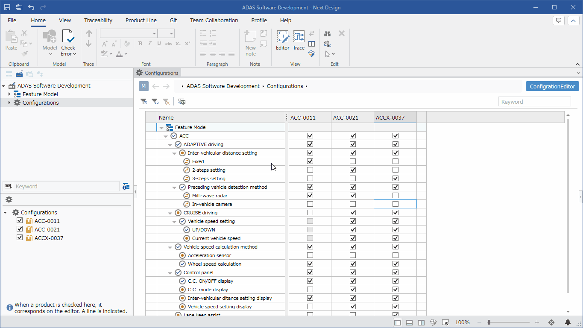Open the Traceability ribbon tab
The image size is (583, 328).
98,20
